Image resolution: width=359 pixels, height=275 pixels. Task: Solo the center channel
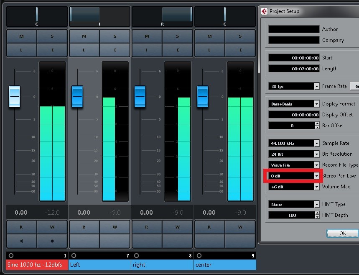[x=240, y=36]
